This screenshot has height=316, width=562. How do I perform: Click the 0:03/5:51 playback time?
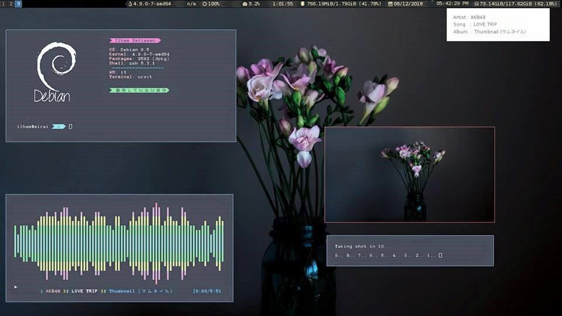click(x=207, y=291)
